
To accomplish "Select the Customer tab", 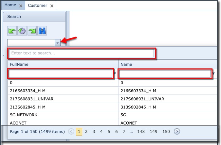I will coord(37,6).
